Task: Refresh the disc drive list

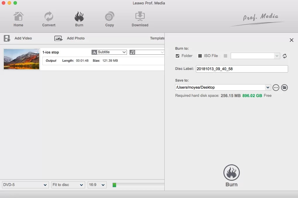Action: coord(285,56)
